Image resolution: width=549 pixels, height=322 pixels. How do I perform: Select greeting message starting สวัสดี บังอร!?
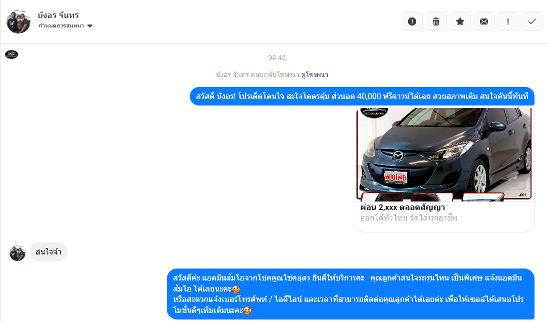362,96
